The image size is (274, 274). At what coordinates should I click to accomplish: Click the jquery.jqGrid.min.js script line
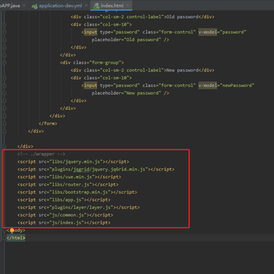[96, 170]
